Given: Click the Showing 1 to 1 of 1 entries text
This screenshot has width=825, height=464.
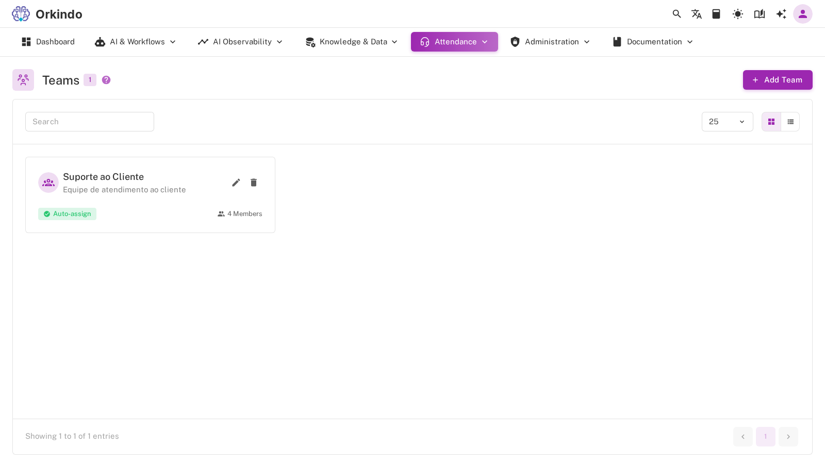Looking at the screenshot, I should click(x=72, y=436).
